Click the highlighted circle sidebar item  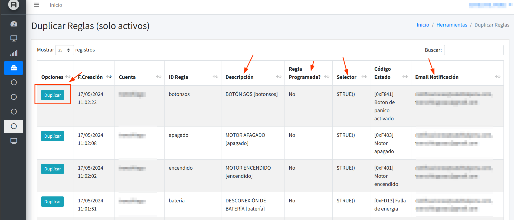[x=14, y=126]
